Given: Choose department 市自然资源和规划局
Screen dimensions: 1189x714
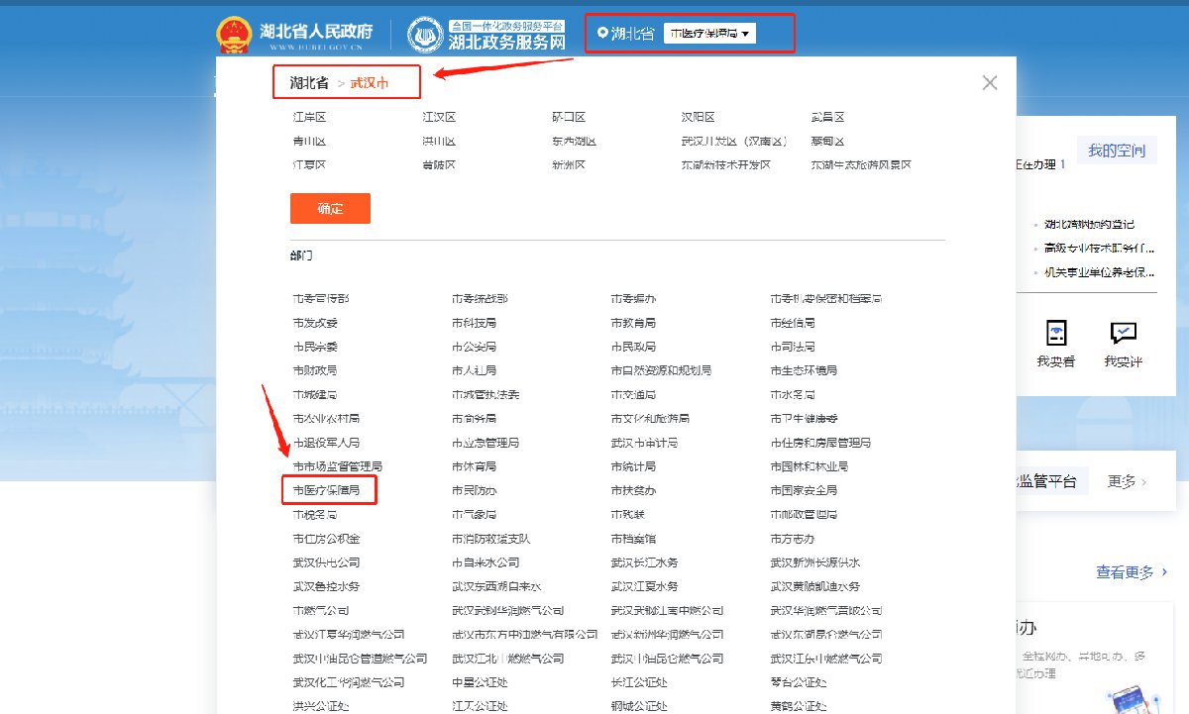Looking at the screenshot, I should click(x=661, y=370).
